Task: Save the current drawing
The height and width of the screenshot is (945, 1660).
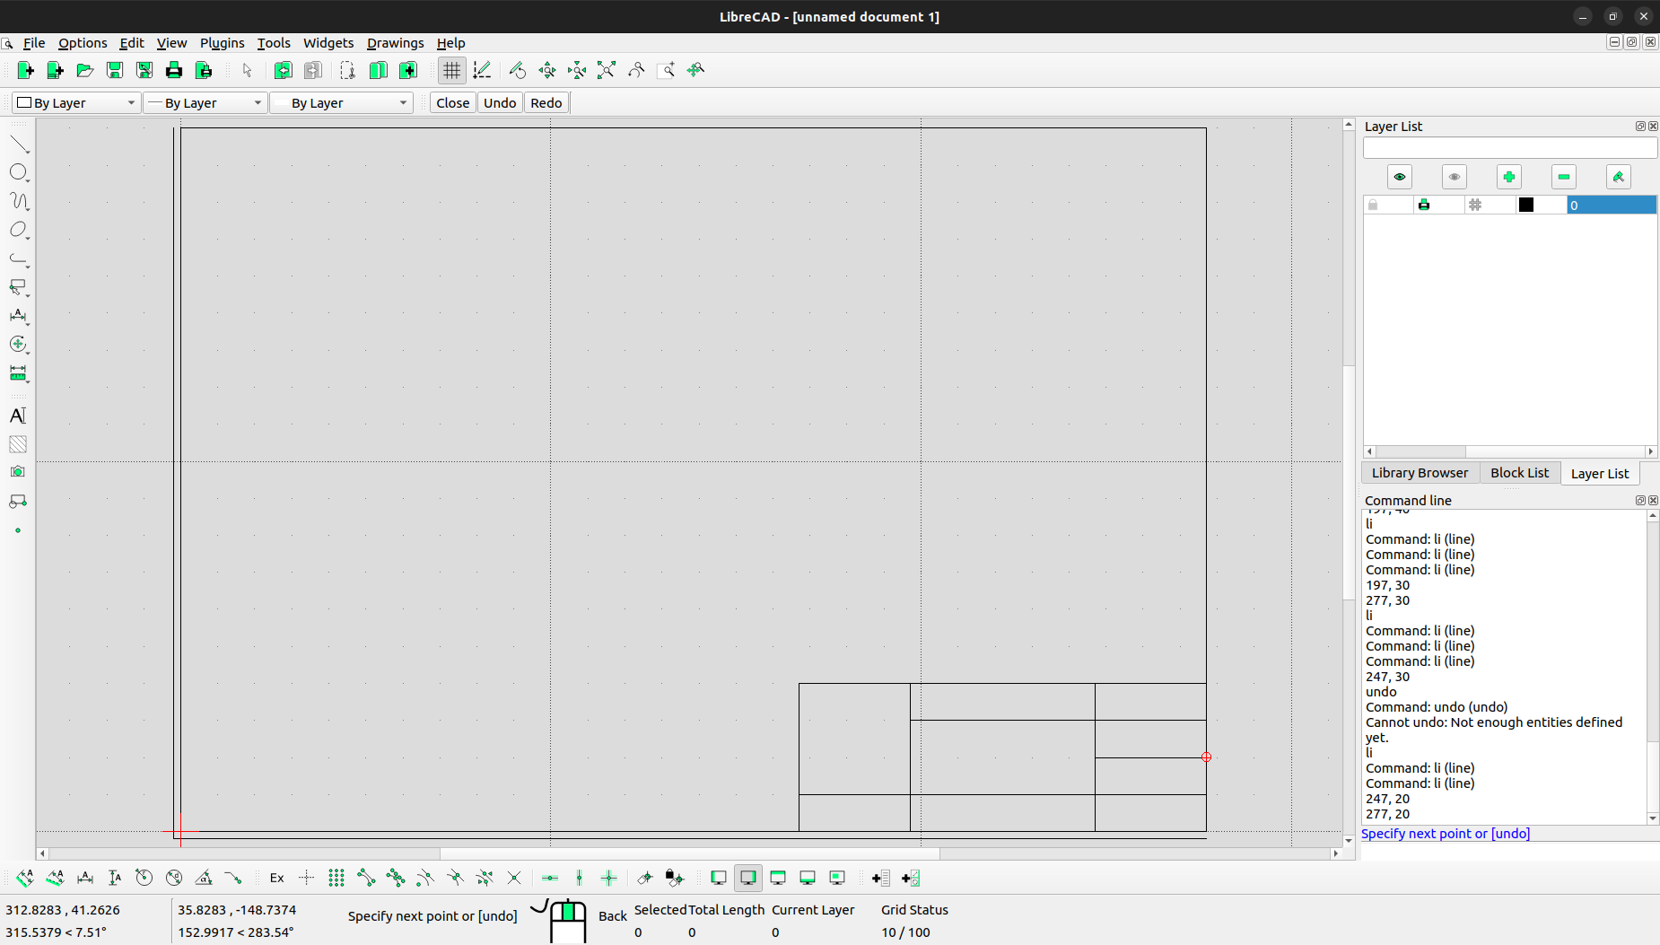Action: pyautogui.click(x=114, y=70)
